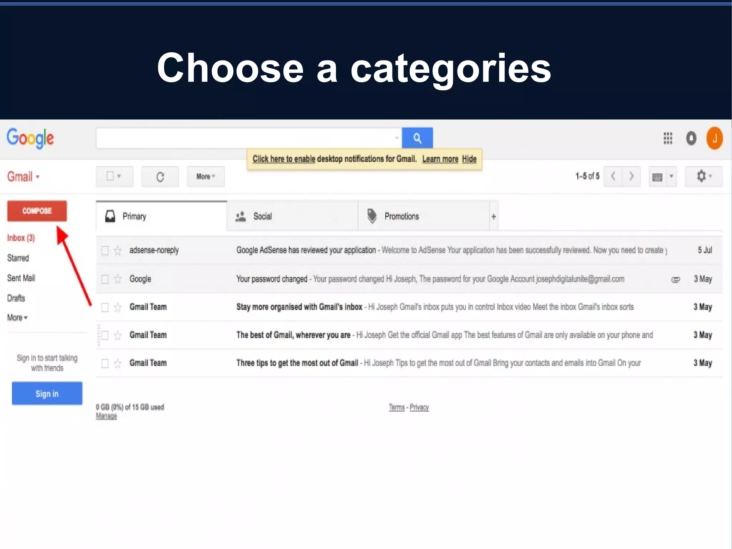This screenshot has width=732, height=549.
Task: Open the Your password changed email
Action: pos(409,279)
